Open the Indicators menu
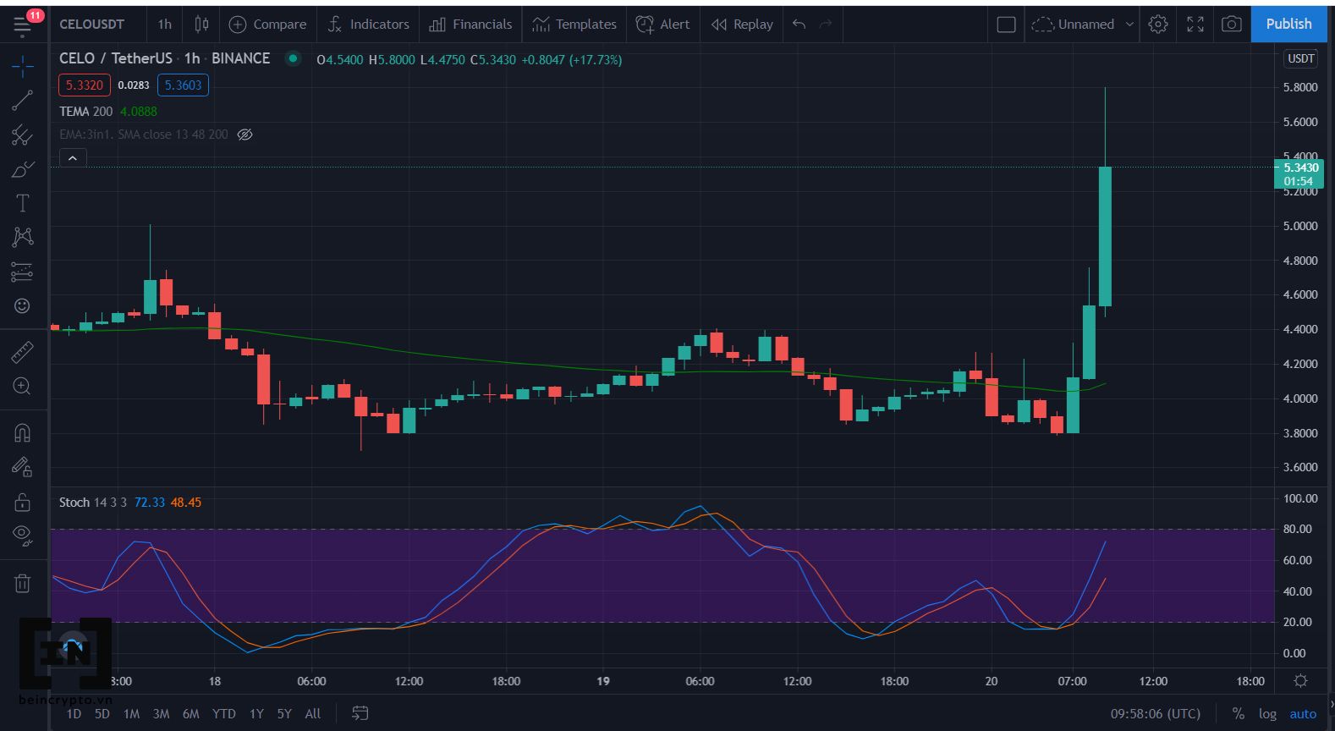The width and height of the screenshot is (1335, 731). coord(368,25)
